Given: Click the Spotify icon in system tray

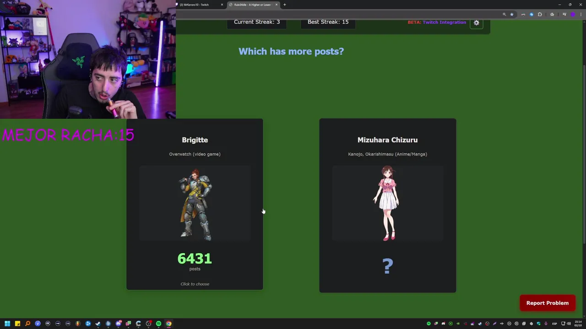Looking at the screenshot, I should point(429,324).
